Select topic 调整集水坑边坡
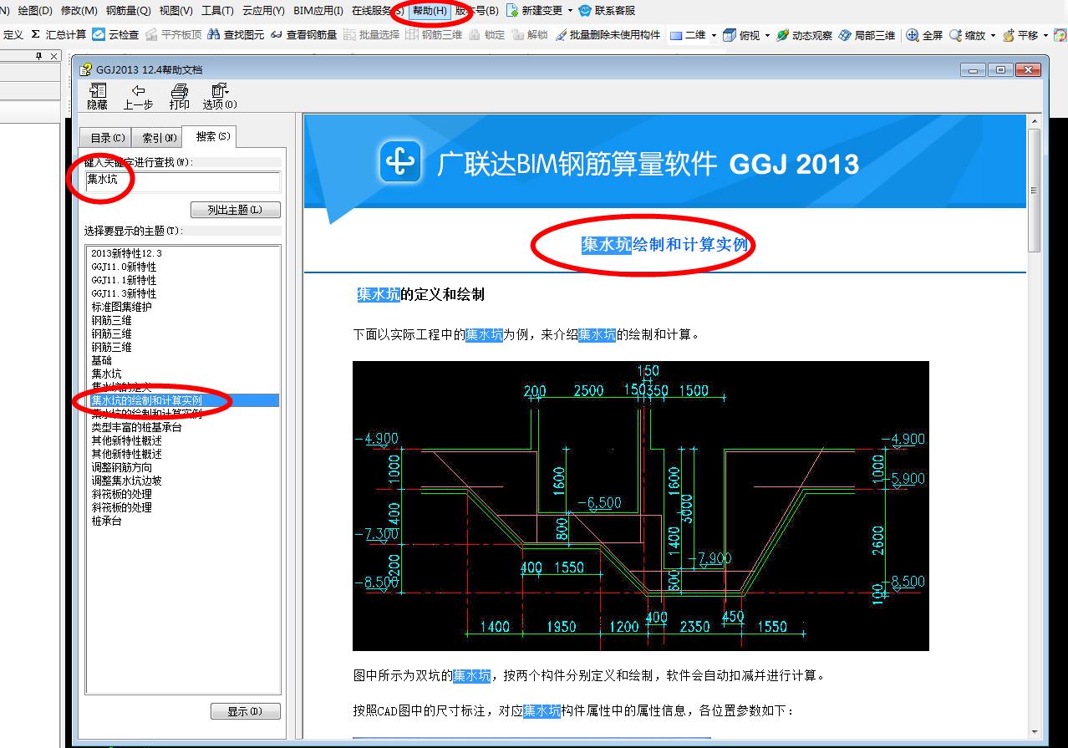This screenshot has height=748, width=1068. 126,481
